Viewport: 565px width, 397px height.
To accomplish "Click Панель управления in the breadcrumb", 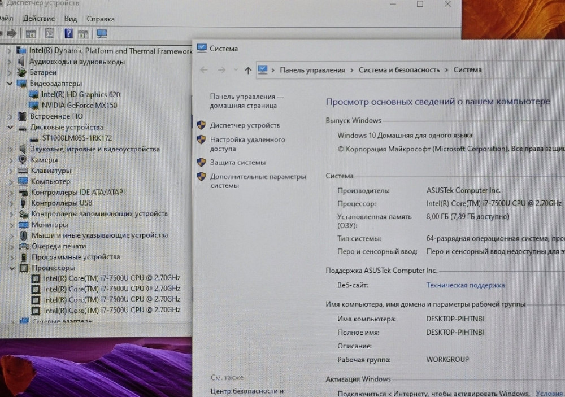I will coord(312,70).
